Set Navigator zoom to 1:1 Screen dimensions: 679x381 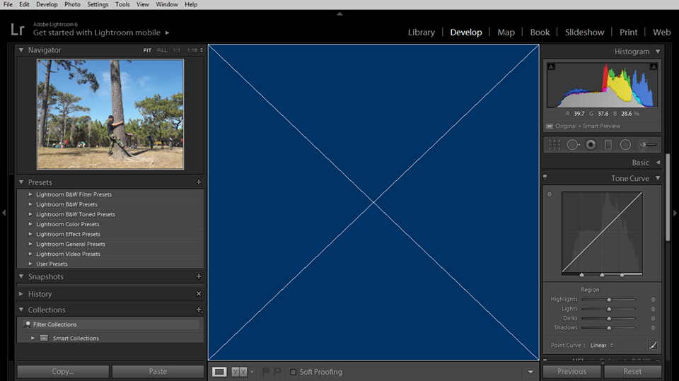[177, 50]
